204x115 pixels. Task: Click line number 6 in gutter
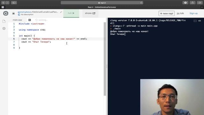14,39
